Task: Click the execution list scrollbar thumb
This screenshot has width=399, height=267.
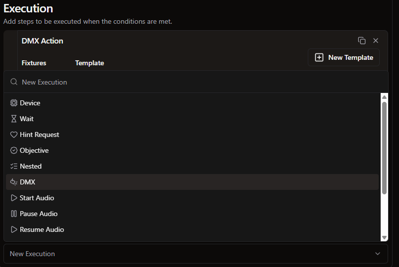Action: 384,148
